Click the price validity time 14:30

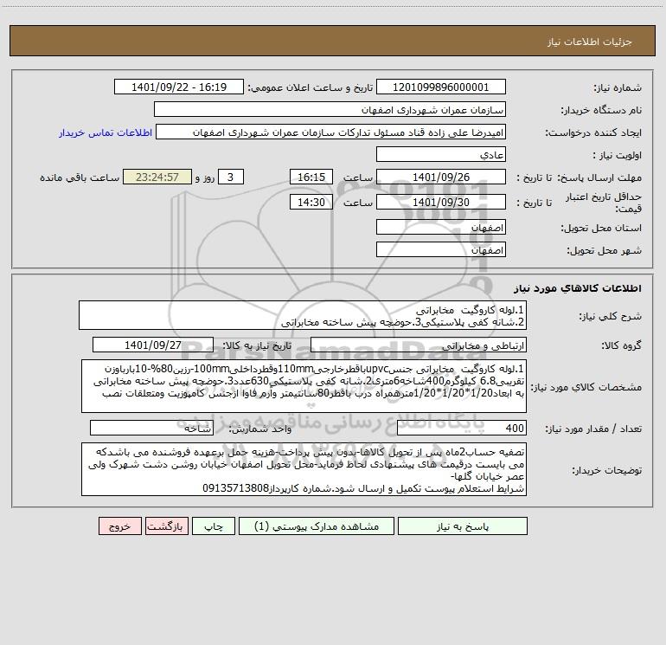point(311,202)
